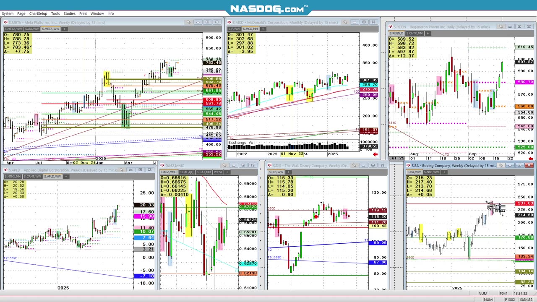Switch to the S.CRNT,WW tab

click(32, 177)
